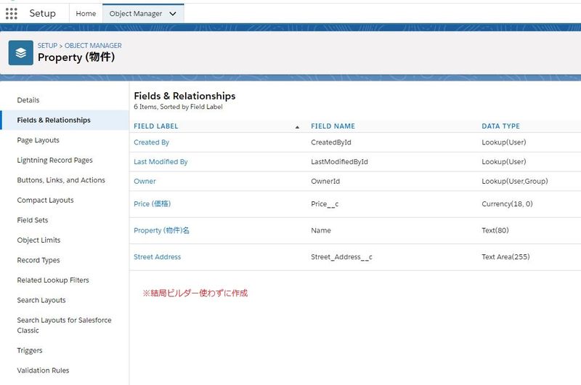
Task: Open the Created By field
Action: pos(151,142)
